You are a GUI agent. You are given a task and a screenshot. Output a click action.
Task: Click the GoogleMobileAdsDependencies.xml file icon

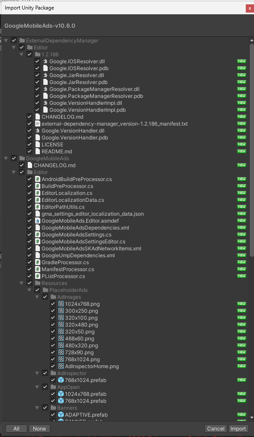coord(38,228)
